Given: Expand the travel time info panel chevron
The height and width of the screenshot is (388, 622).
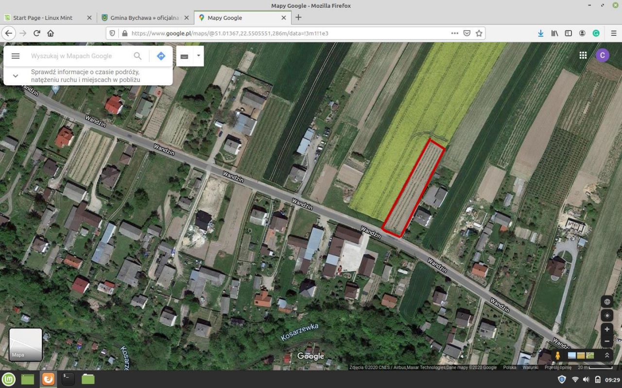Looking at the screenshot, I should point(16,76).
